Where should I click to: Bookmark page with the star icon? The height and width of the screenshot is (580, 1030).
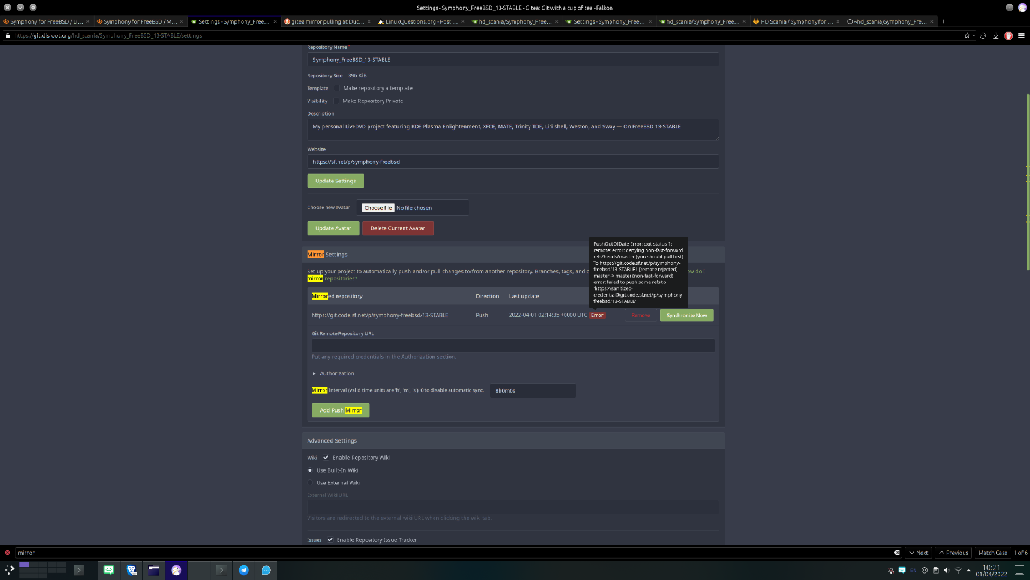coord(967,36)
